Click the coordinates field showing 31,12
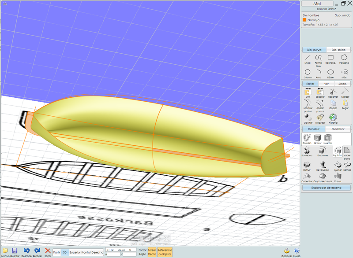 (x=121, y=250)
